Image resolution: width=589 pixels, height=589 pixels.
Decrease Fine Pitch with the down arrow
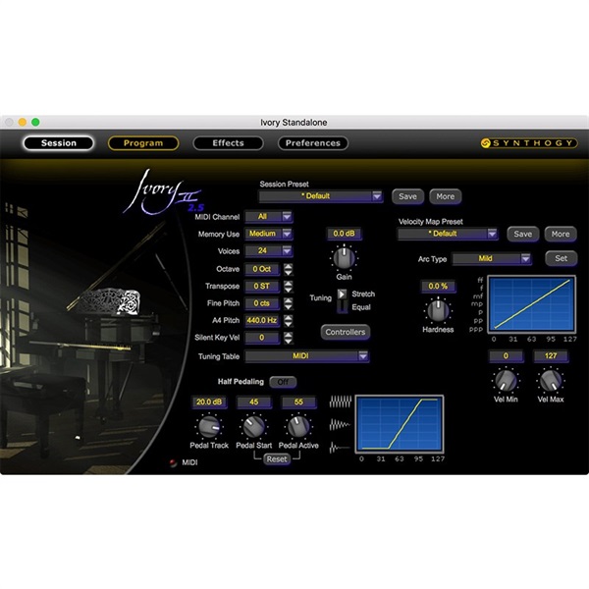coord(288,306)
